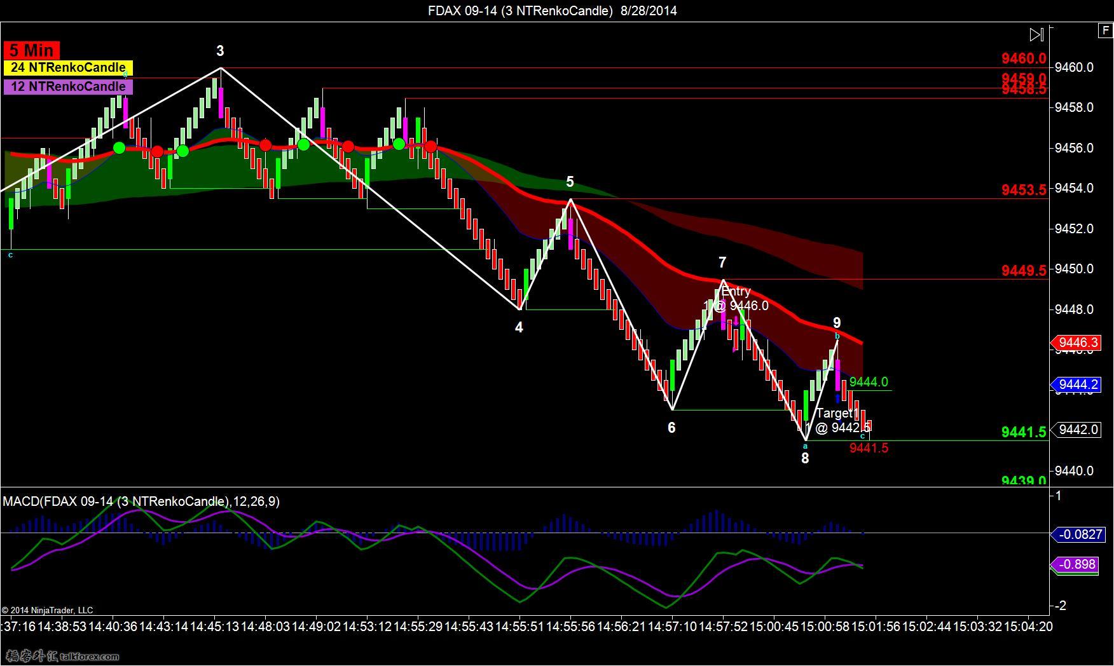Click the MACD(FDAX 09-14) indicator label
The height and width of the screenshot is (666, 1114).
pos(141,501)
